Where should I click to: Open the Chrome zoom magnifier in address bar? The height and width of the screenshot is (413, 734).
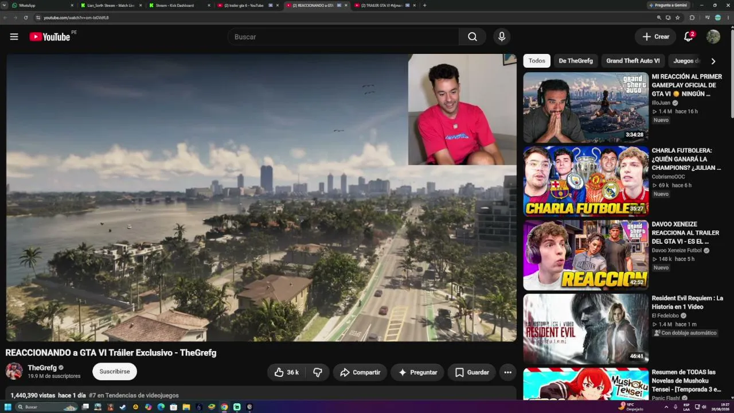pos(659,18)
